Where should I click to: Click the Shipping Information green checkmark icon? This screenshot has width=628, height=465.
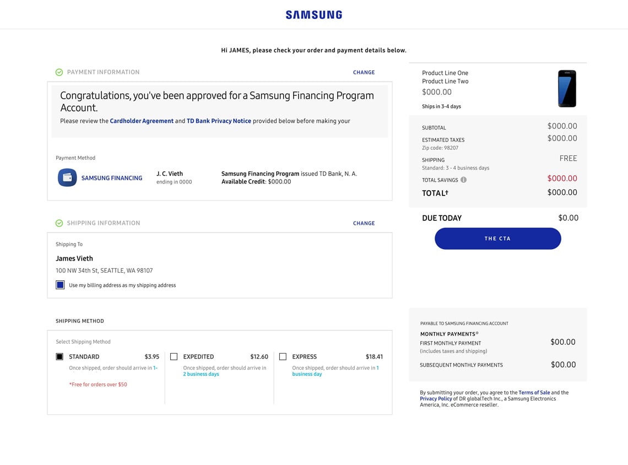59,223
